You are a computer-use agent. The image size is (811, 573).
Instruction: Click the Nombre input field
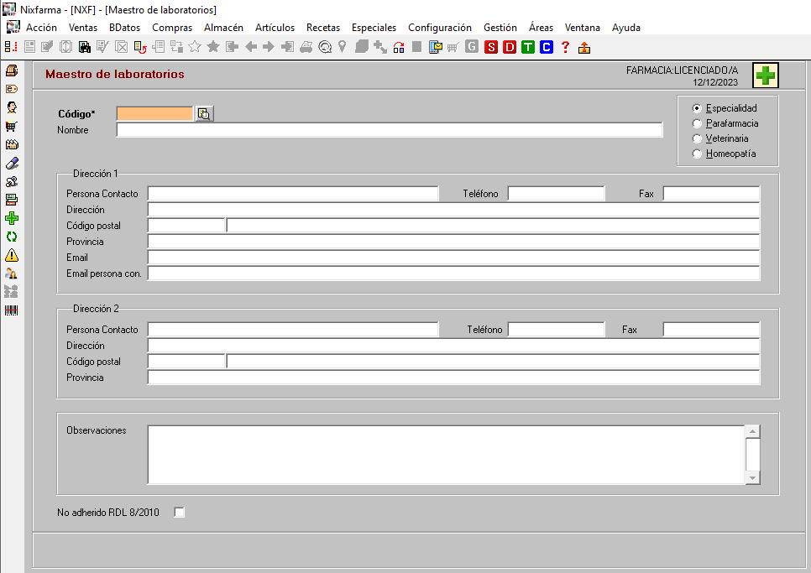pos(390,130)
